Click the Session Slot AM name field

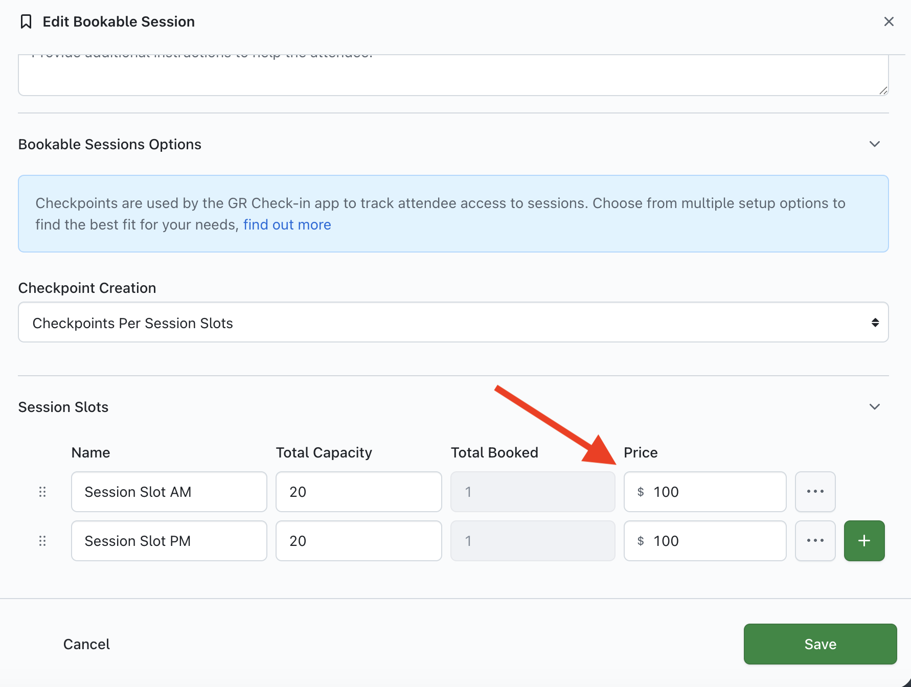pos(169,492)
